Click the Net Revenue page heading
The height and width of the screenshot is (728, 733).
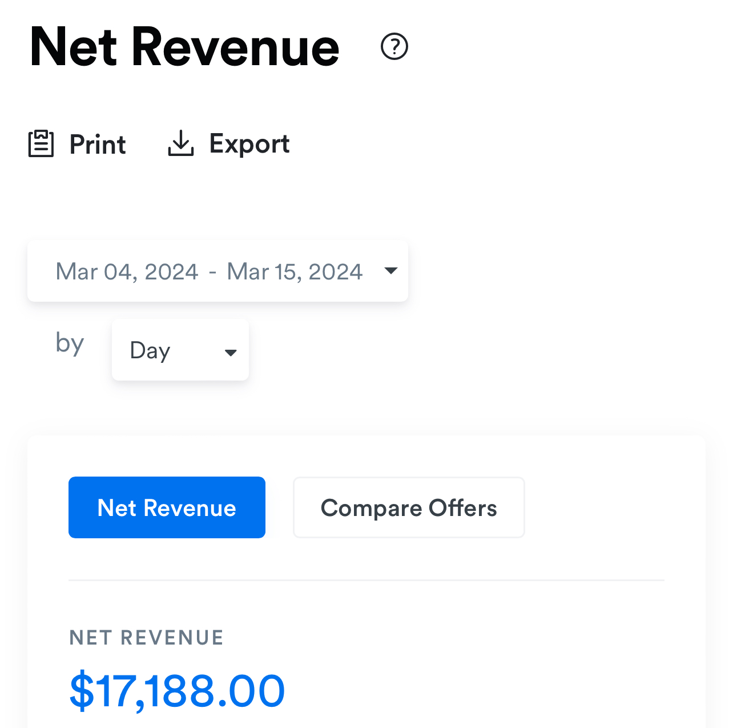click(184, 47)
